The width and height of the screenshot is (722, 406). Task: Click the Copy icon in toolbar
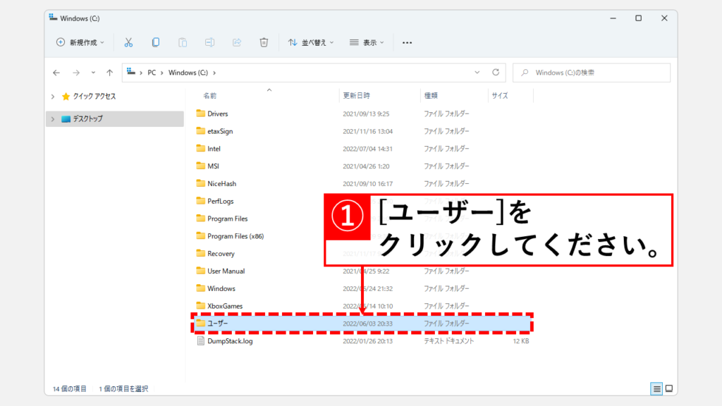click(x=155, y=42)
